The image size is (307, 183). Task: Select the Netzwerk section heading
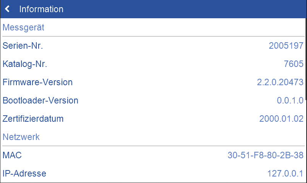(x=21, y=137)
